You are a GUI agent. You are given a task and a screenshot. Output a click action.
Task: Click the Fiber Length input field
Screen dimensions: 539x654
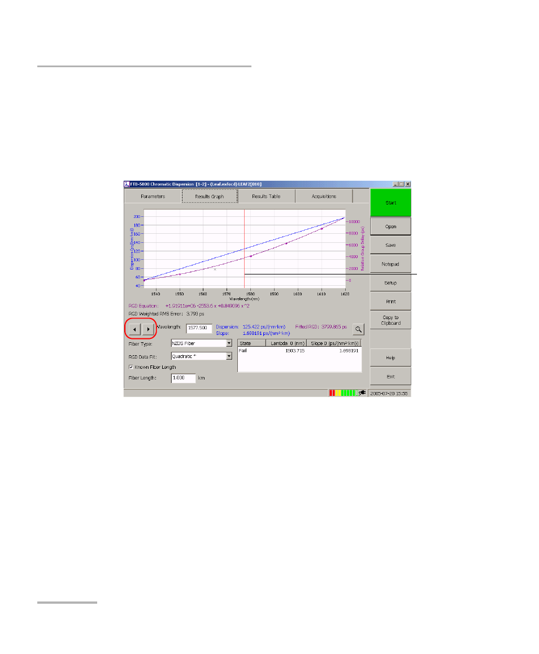(183, 378)
